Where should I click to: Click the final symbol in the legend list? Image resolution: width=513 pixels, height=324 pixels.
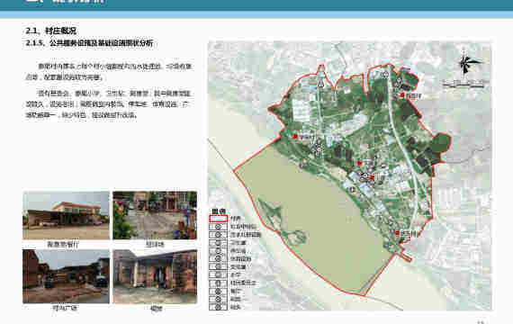pyautogui.click(x=218, y=307)
